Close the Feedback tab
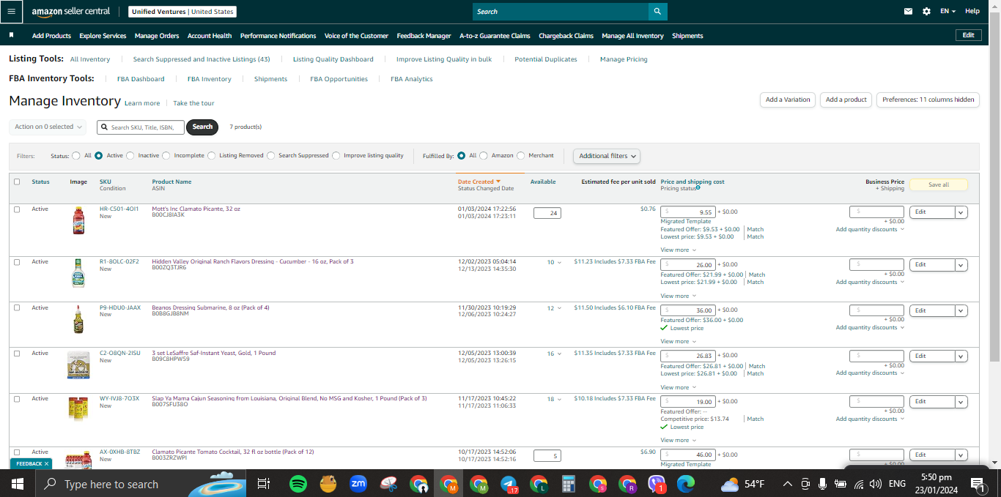Image resolution: width=1001 pixels, height=497 pixels. point(46,463)
